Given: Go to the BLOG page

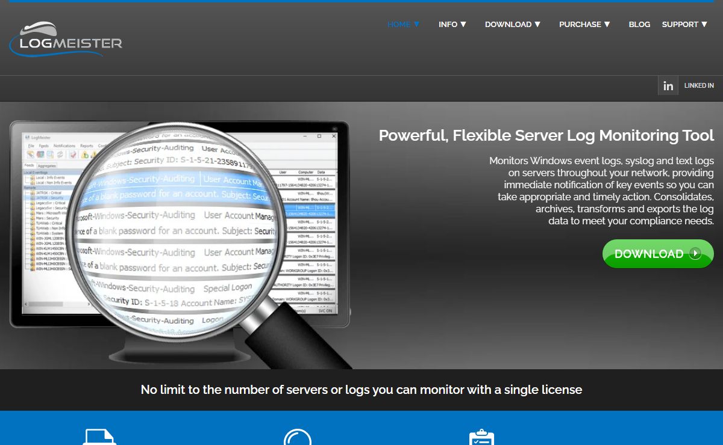Looking at the screenshot, I should tap(639, 25).
